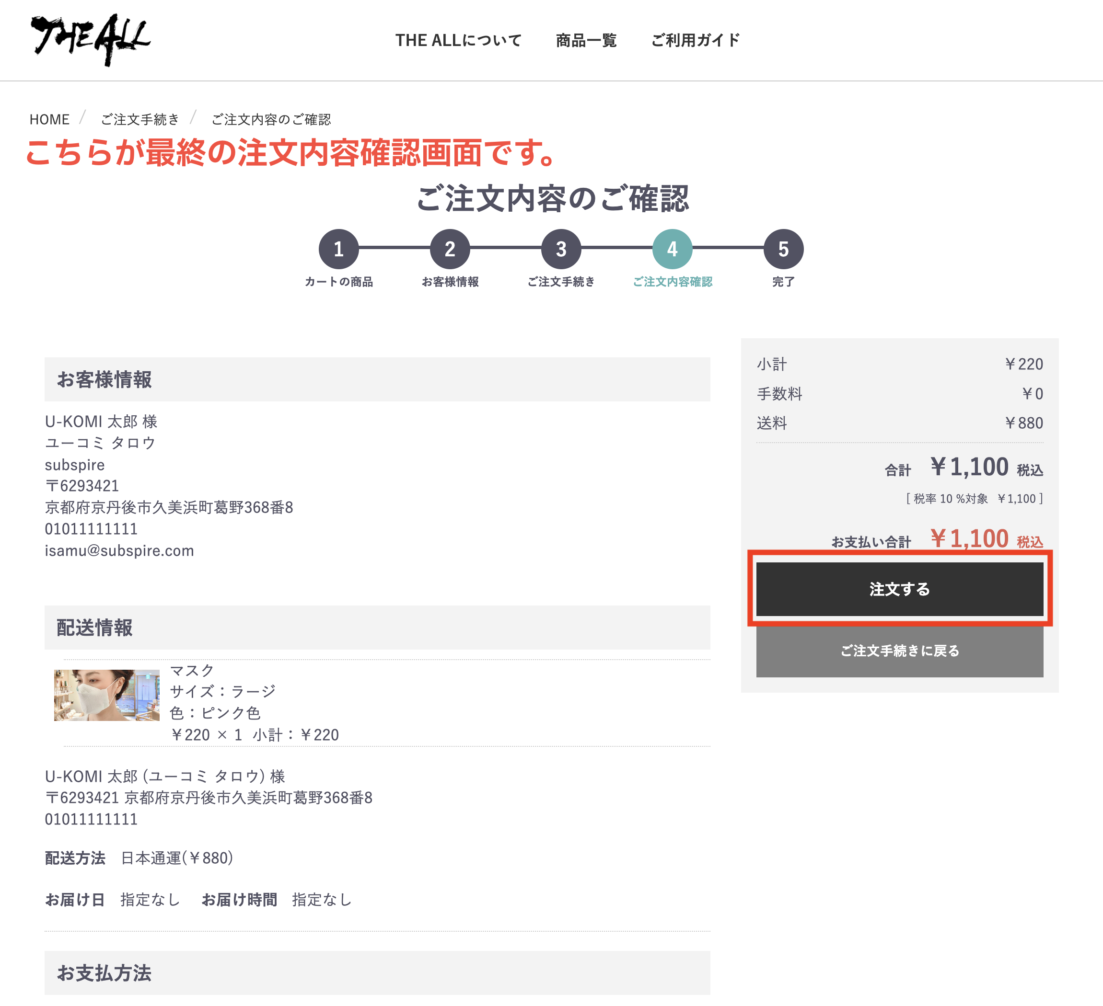Click step 2 circle お客様情報
Screen dimensions: 1103x1006
pos(450,249)
